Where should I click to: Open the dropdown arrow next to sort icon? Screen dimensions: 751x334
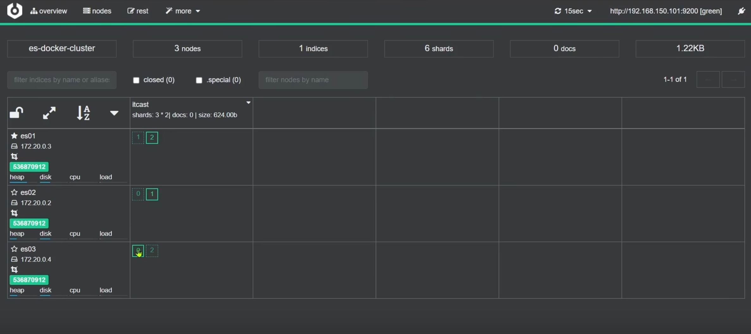pyautogui.click(x=114, y=113)
